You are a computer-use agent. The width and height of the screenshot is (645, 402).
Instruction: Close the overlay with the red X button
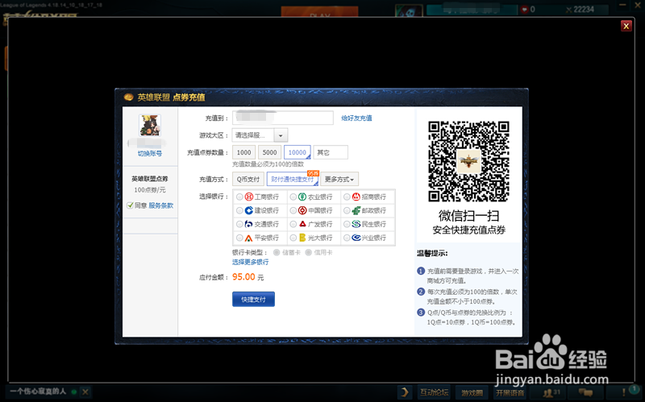pyautogui.click(x=626, y=26)
